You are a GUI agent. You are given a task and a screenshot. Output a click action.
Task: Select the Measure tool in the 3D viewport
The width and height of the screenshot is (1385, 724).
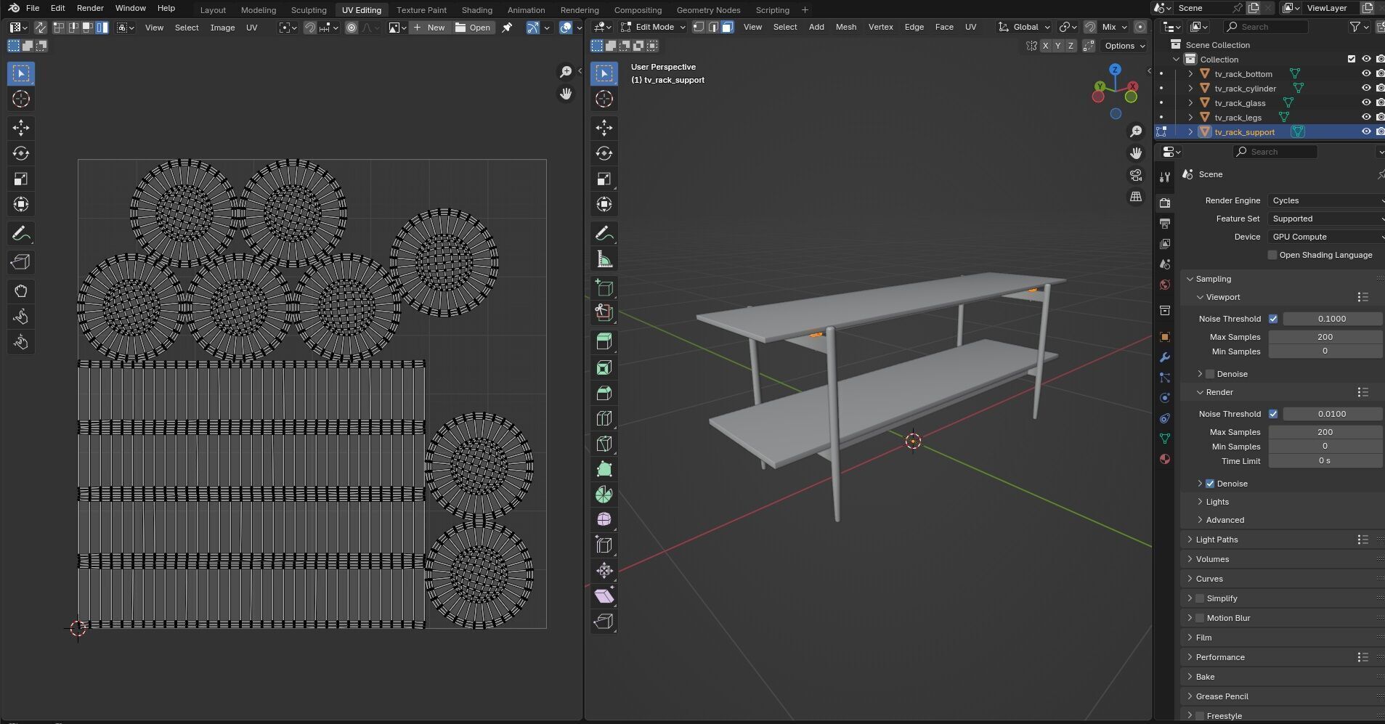tap(604, 259)
